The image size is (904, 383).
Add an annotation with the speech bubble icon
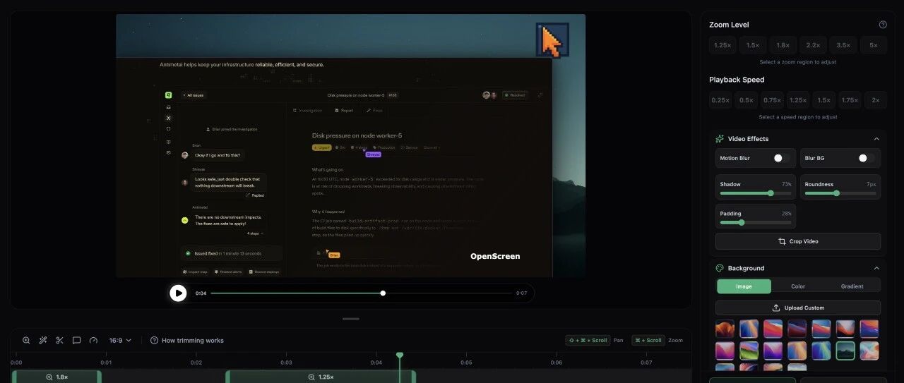coord(76,340)
